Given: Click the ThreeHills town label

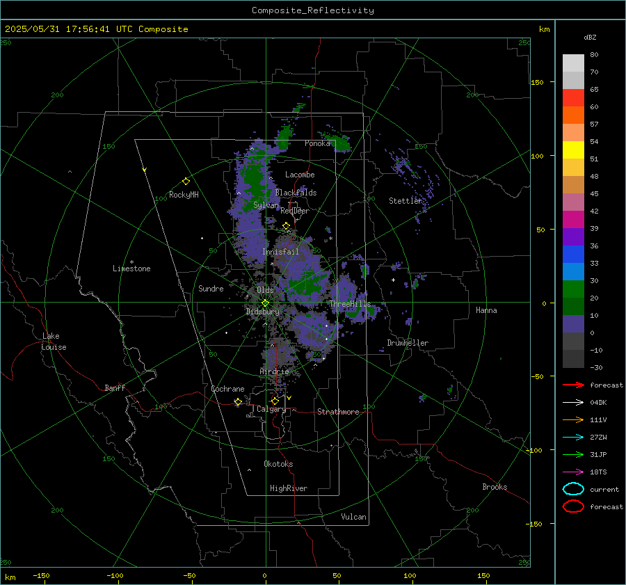Looking at the screenshot, I should [350, 304].
